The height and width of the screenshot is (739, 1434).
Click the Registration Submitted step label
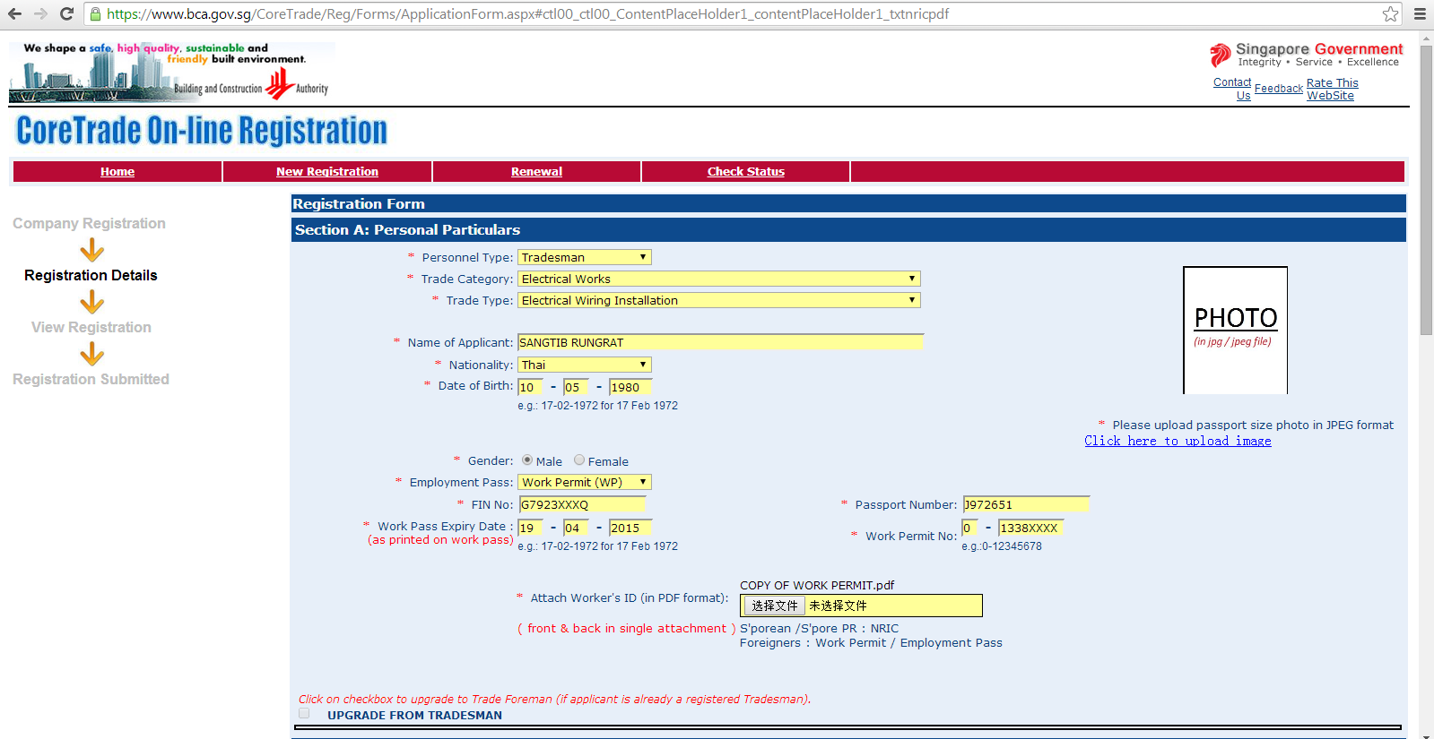point(91,379)
